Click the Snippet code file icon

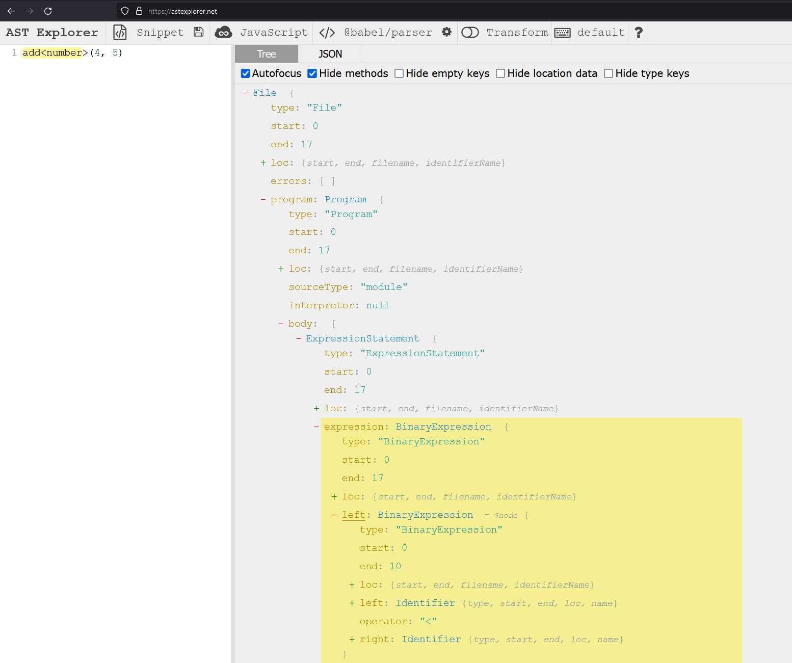[x=120, y=32]
